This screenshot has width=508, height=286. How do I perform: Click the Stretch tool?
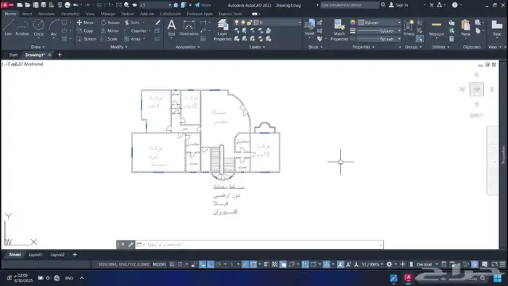(x=86, y=39)
